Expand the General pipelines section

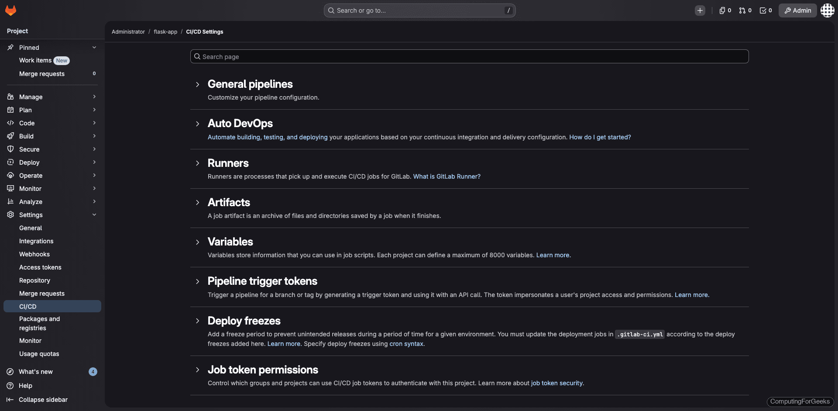click(197, 85)
